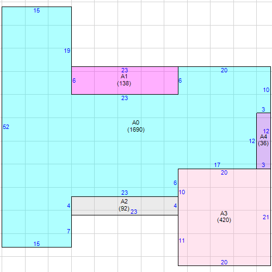Image resolution: width=272 pixels, height=272 pixels.
Task: Click the 15 dimension on A0's bottom edge
Action: click(x=36, y=244)
